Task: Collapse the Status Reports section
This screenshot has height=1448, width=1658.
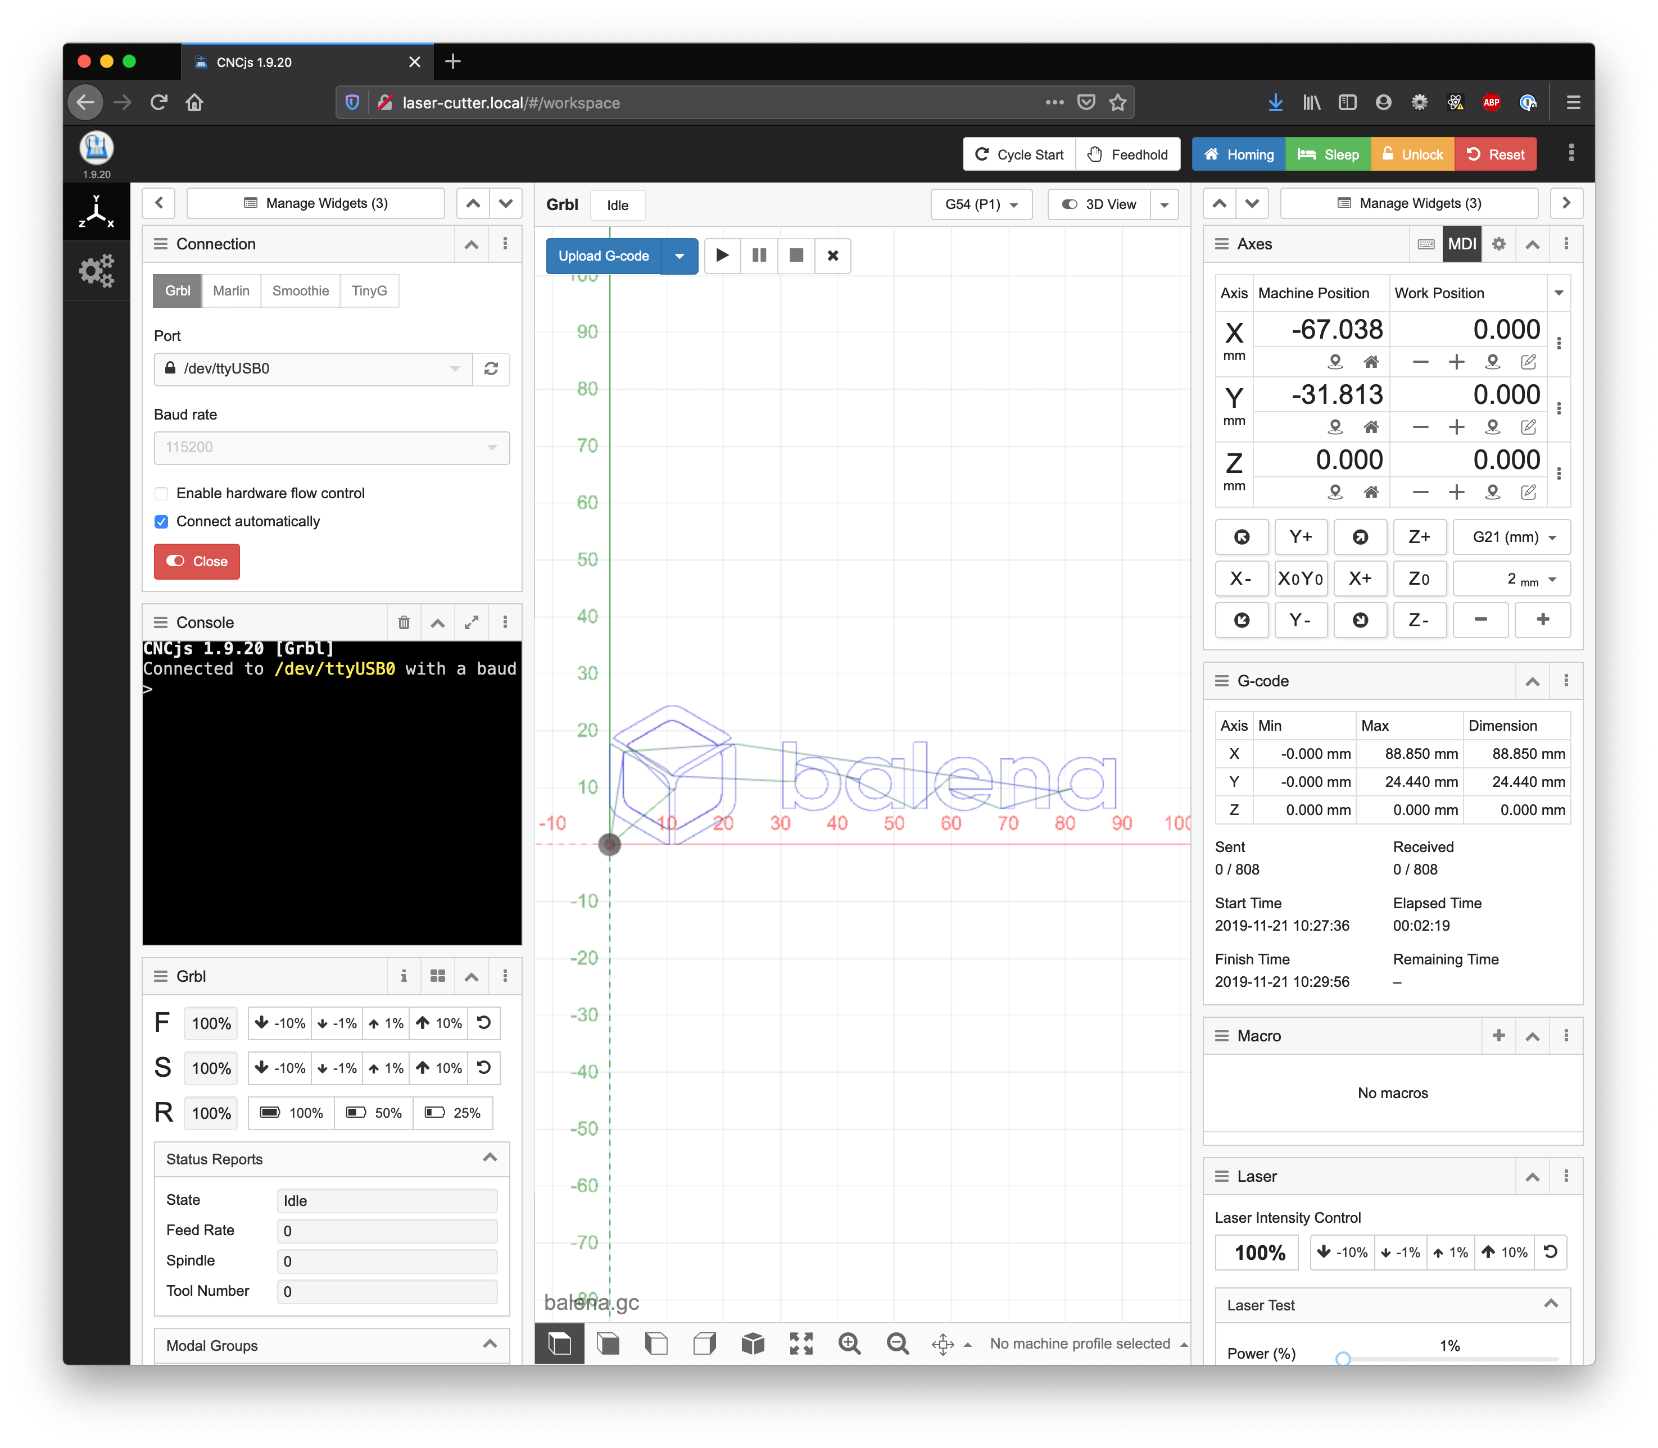Action: coord(489,1159)
